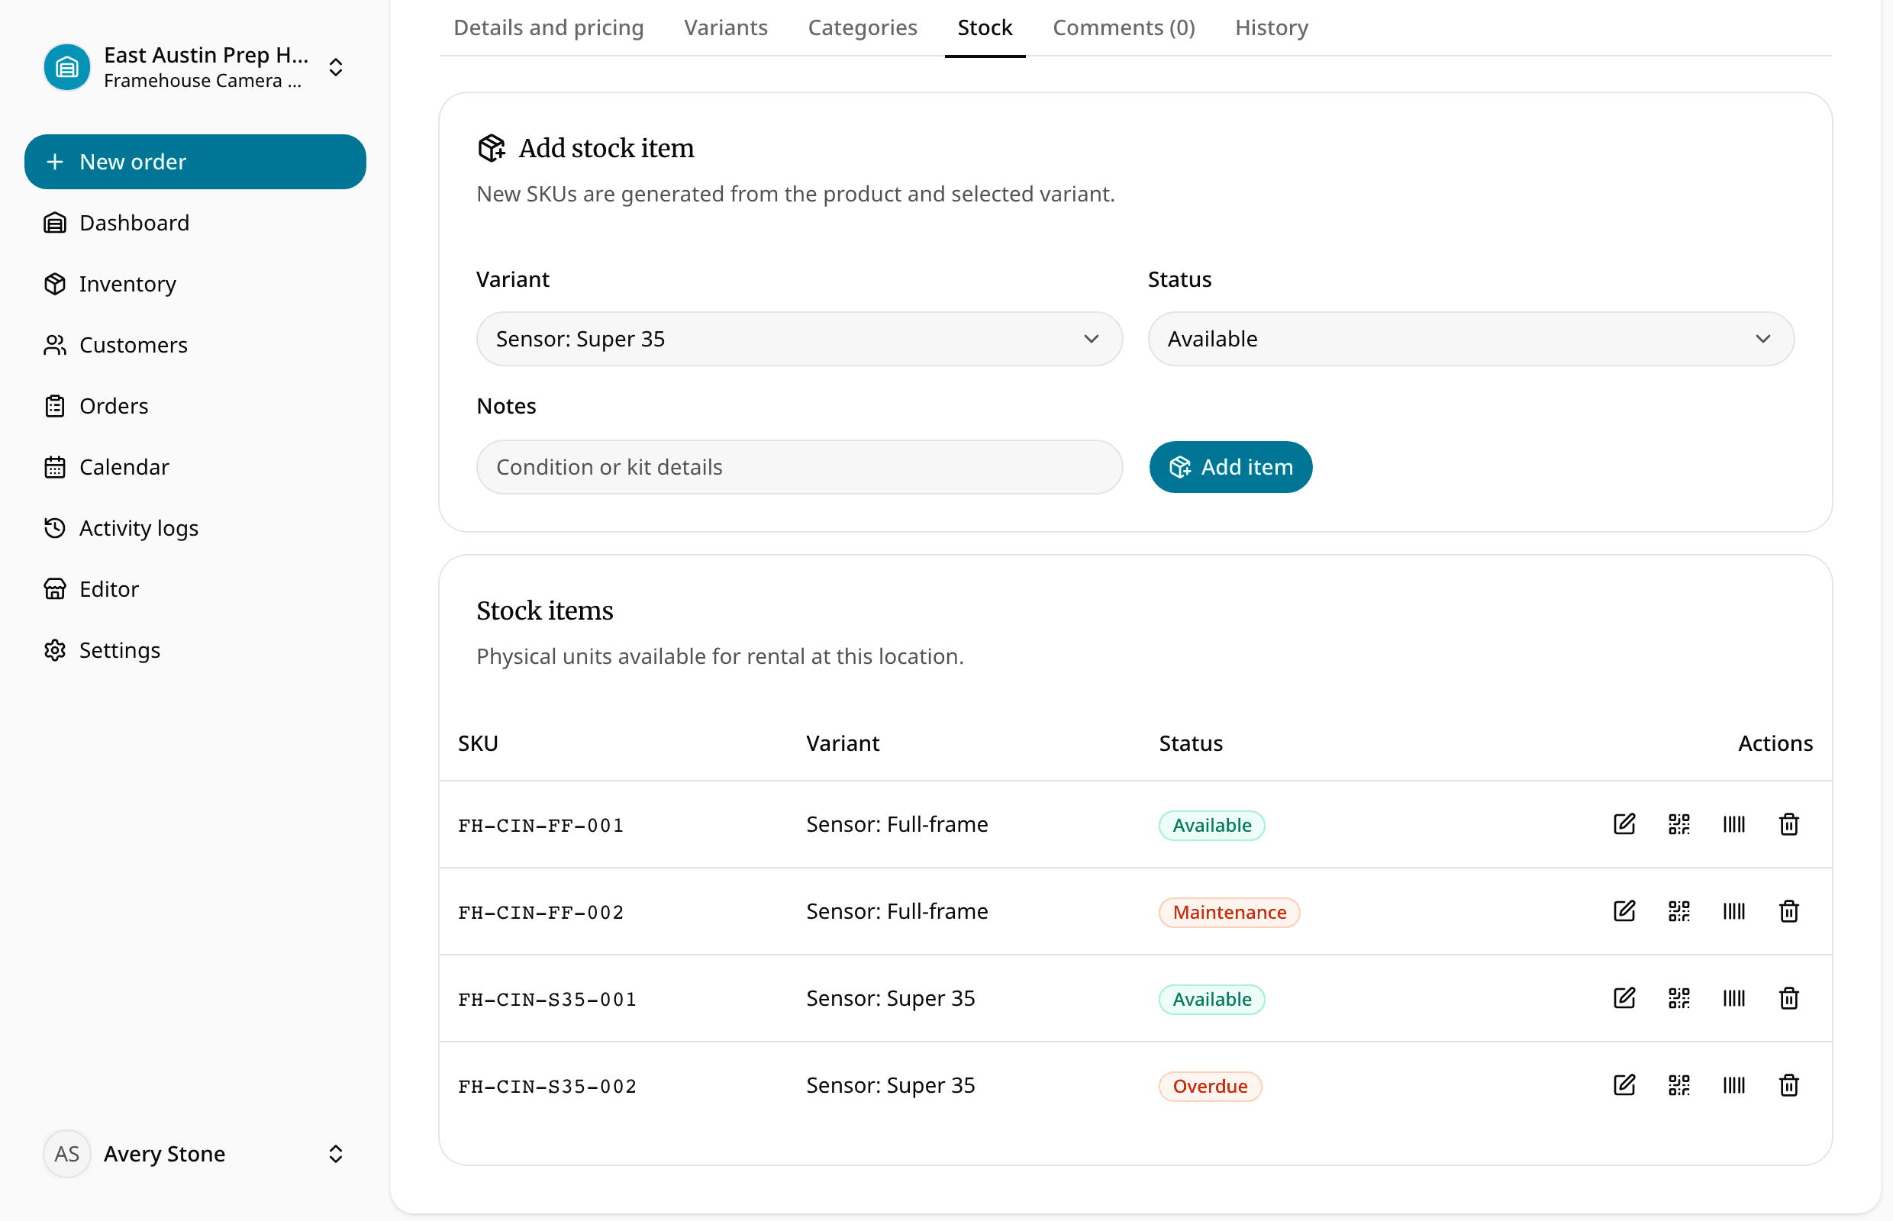
Task: Click Sensor: Super 35 in FH-CIN-S35-002 row
Action: (x=890, y=1084)
